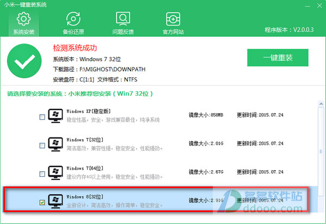Click the Windows 7[32位] monitor icon
The height and width of the screenshot is (224, 326).
[x=56, y=144]
